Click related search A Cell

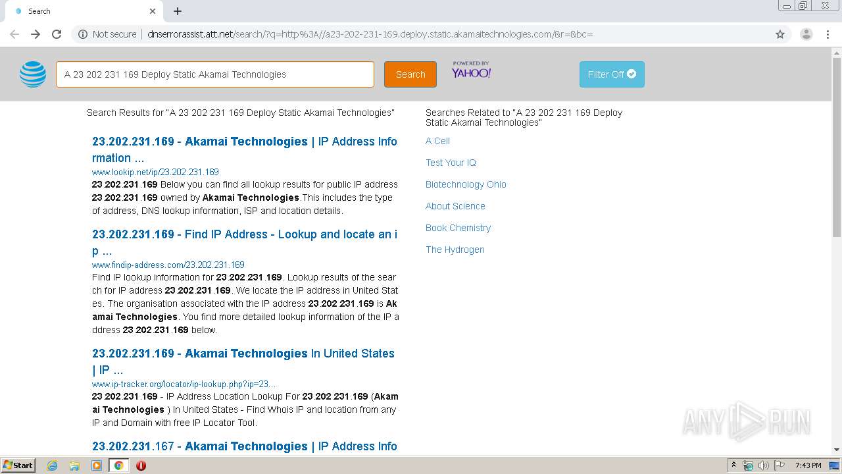[x=437, y=141]
